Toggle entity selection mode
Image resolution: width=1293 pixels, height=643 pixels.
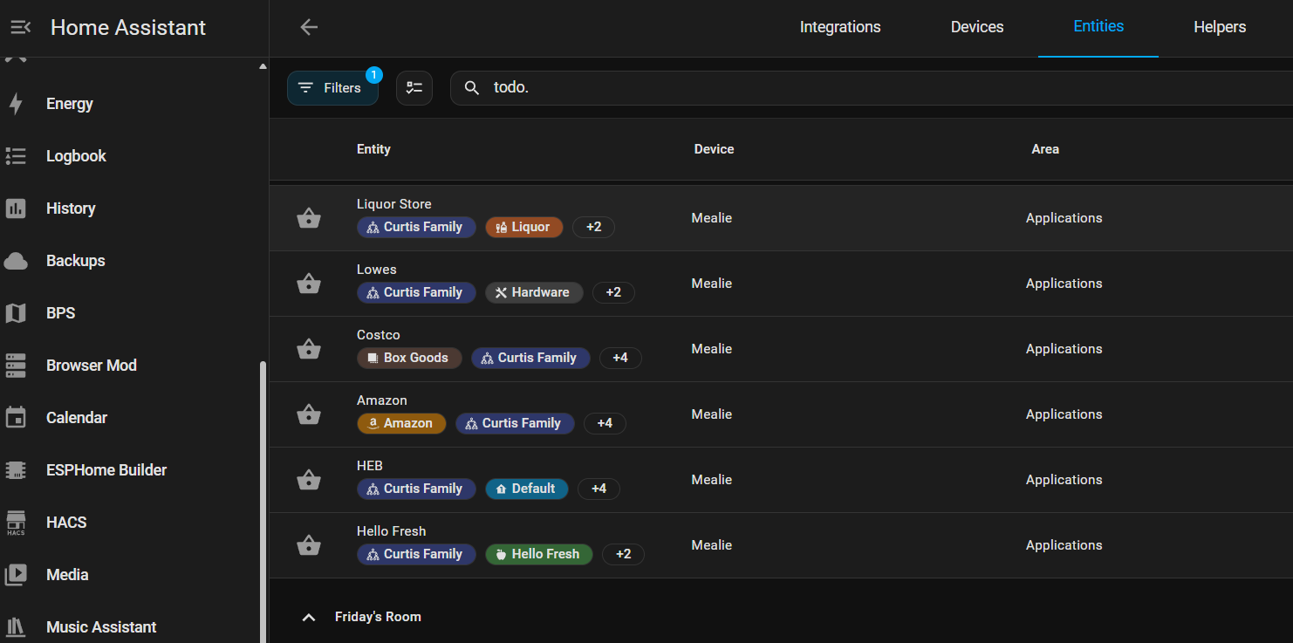[x=414, y=88]
